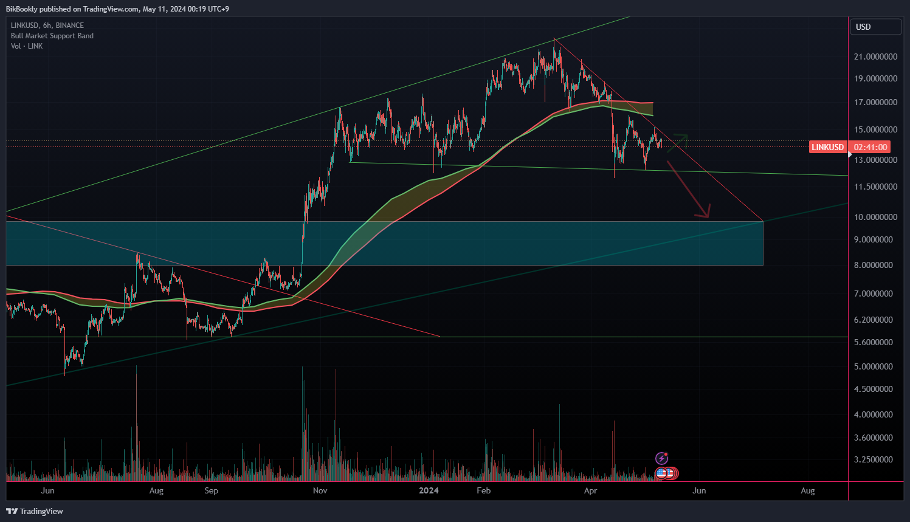
Task: Click the 02:41:00 countdown label
Action: tap(870, 147)
